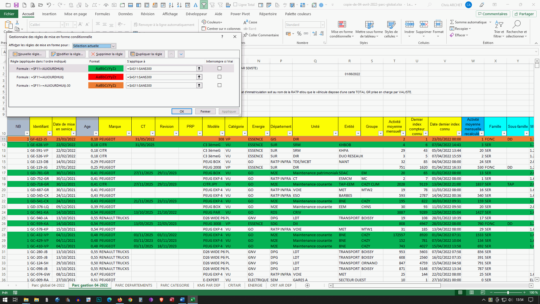Image resolution: width=540 pixels, height=304 pixels.
Task: Click the Undo arrow icon
Action: pyautogui.click(x=49, y=5)
